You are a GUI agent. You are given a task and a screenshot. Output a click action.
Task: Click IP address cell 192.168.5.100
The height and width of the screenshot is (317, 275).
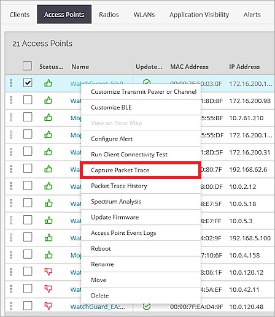click(x=250, y=238)
